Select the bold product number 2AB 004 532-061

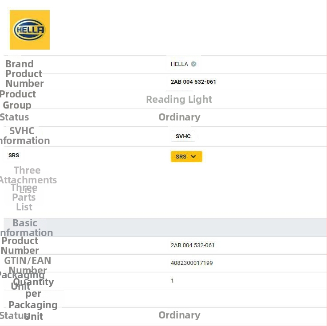[193, 82]
